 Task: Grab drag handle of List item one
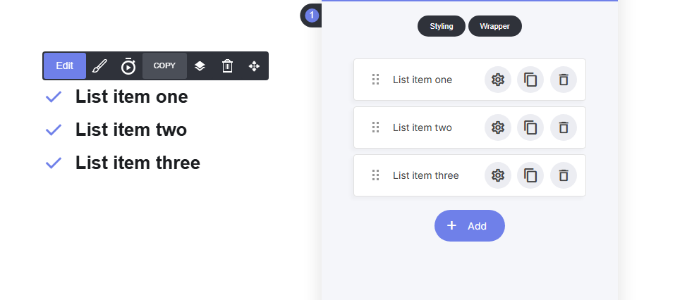[375, 80]
